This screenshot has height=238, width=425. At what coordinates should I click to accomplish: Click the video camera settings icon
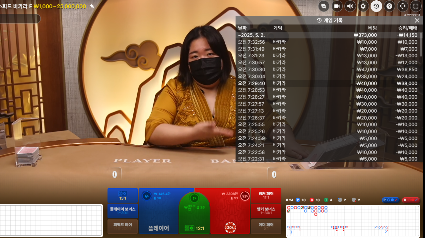337,6
